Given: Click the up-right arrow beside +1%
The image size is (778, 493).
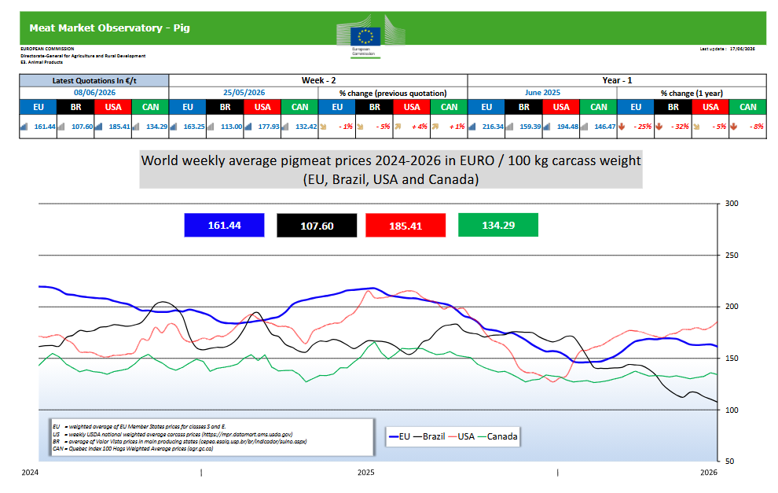Looking at the screenshot, I should [435, 127].
